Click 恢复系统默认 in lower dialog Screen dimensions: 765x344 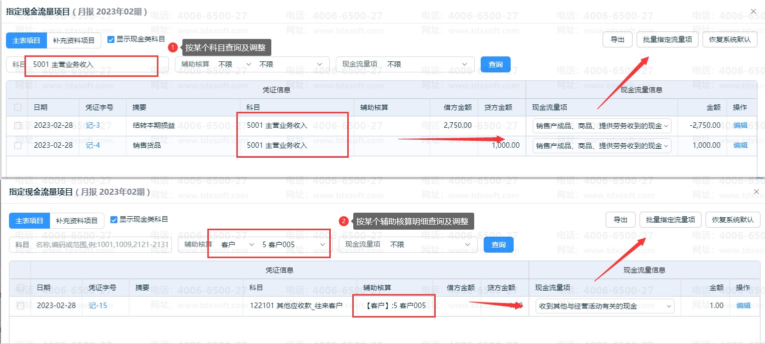(733, 220)
